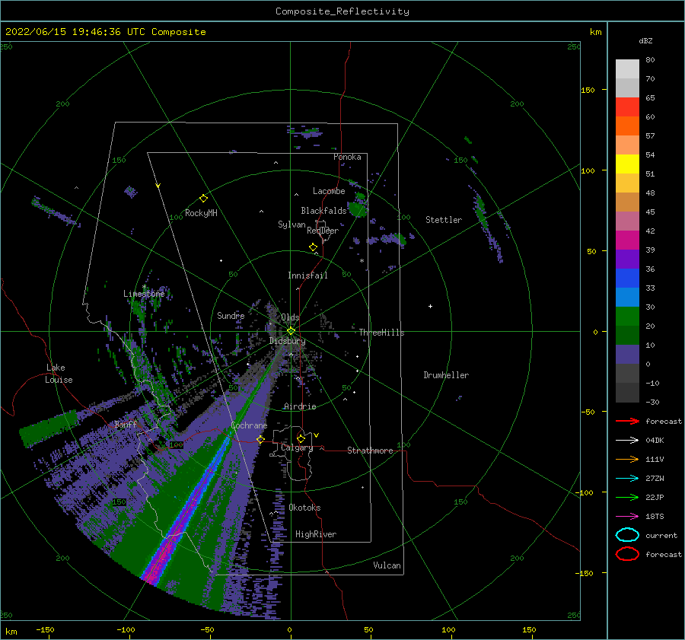Click the 'Lacombe' city label
Image resolution: width=685 pixels, height=640 pixels.
pyautogui.click(x=329, y=191)
